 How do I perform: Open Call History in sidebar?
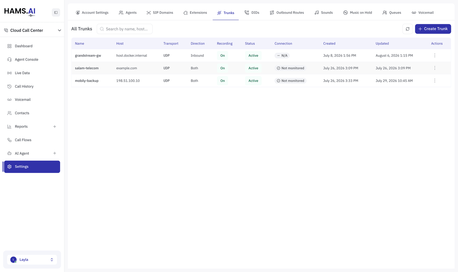point(32,86)
